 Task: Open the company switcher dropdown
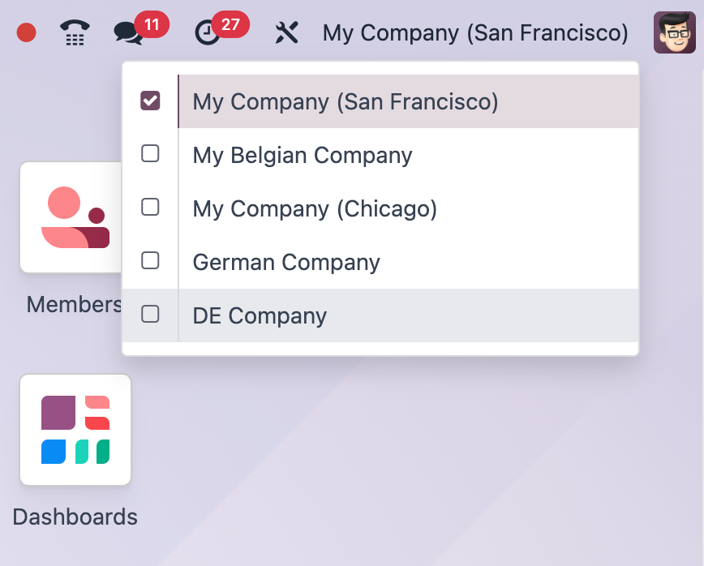(475, 33)
